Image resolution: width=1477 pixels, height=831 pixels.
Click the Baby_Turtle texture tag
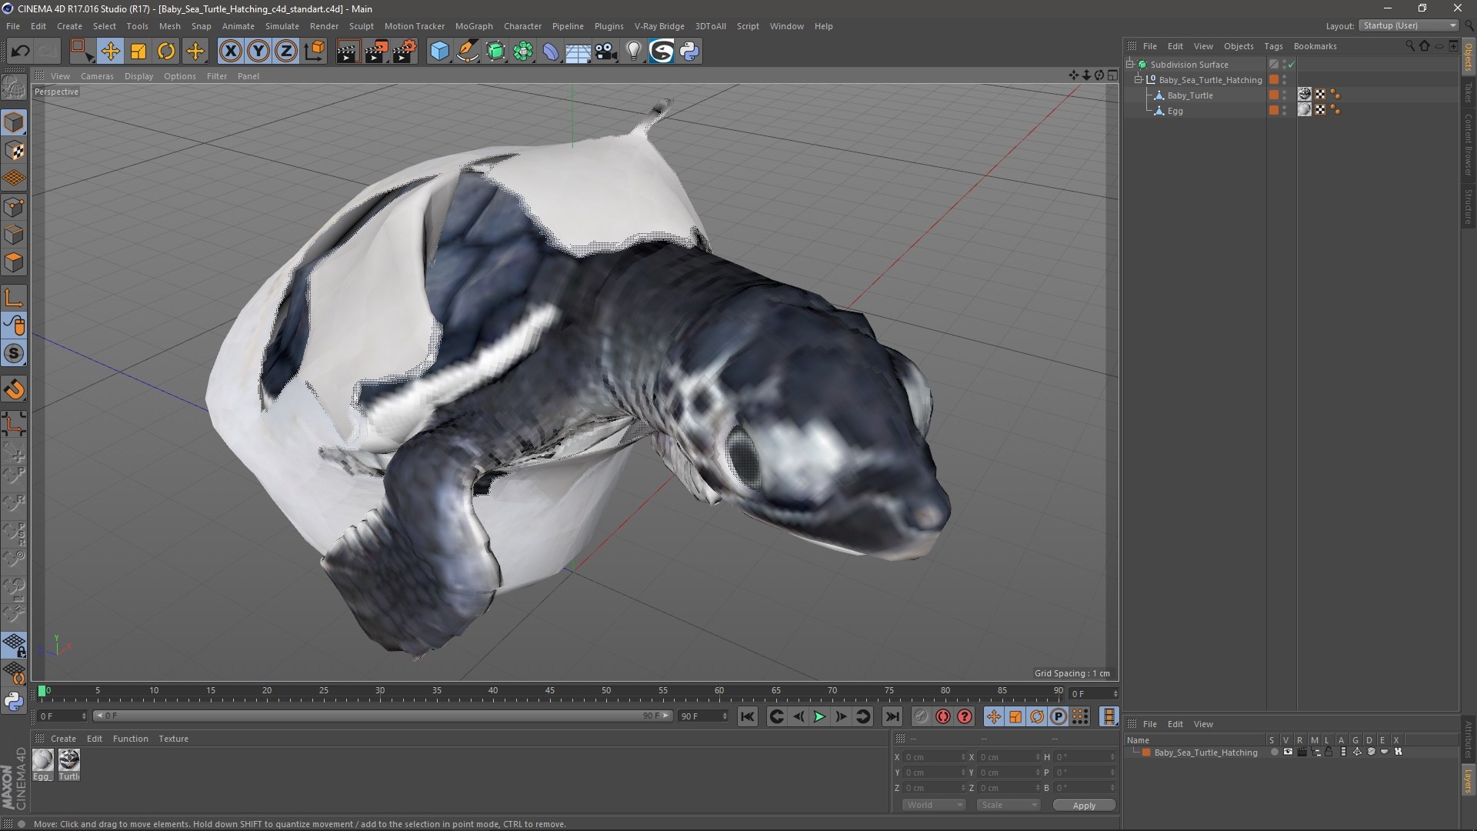(1305, 95)
